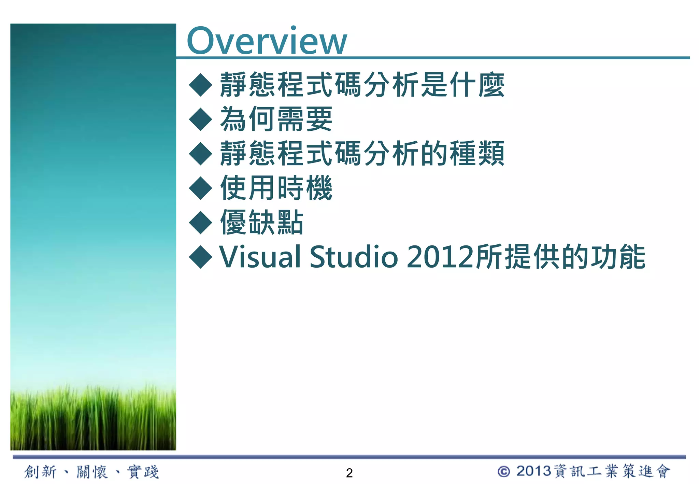Click the Visual Studio 2012所提供的功能 line

[432, 257]
